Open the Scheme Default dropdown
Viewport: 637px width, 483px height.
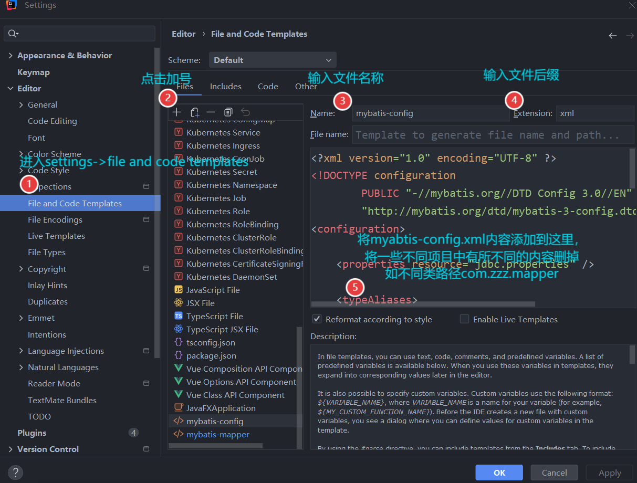pyautogui.click(x=273, y=60)
